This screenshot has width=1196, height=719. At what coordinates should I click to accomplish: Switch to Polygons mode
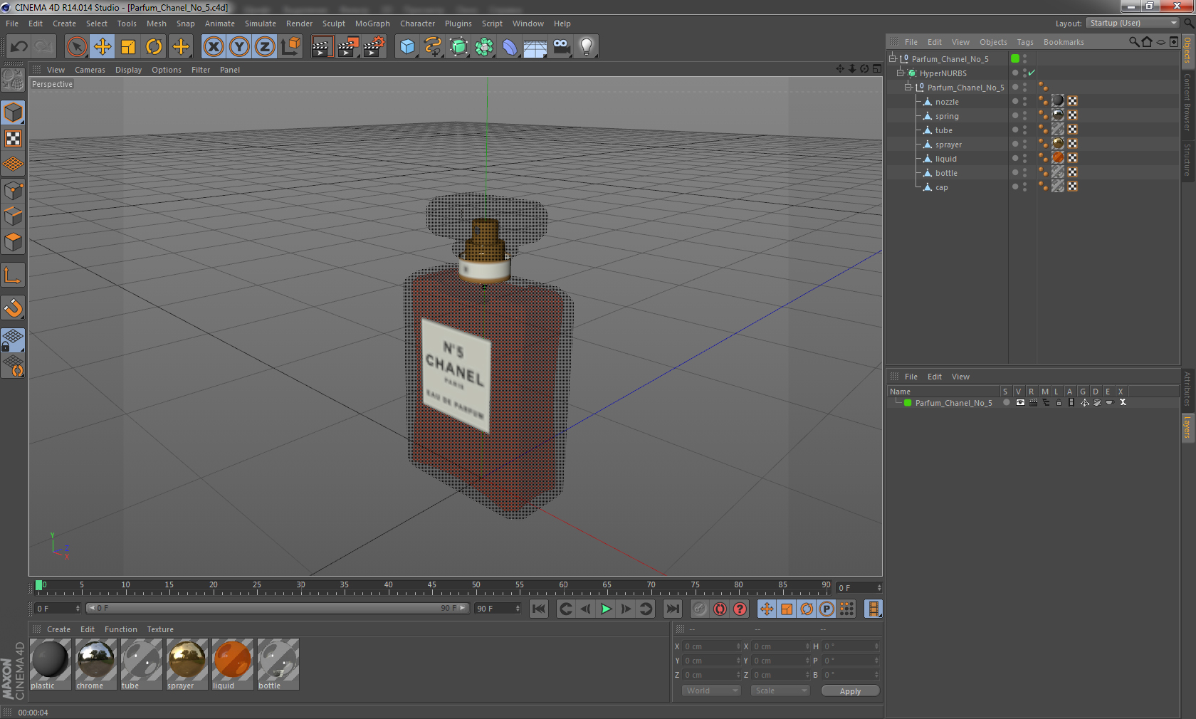pyautogui.click(x=14, y=242)
